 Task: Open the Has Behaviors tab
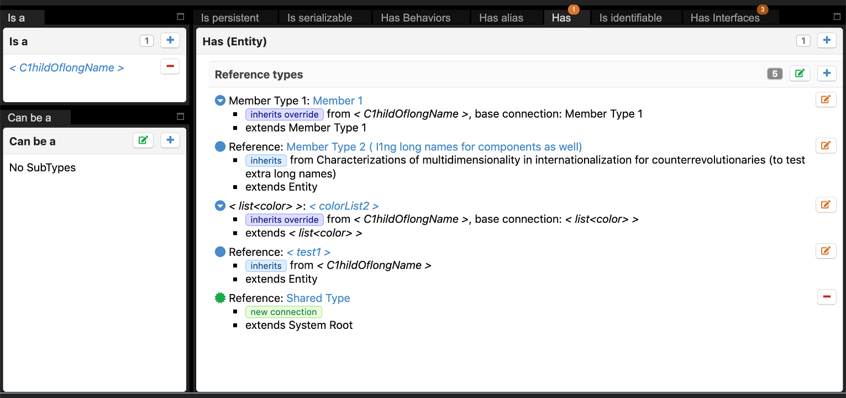[416, 18]
